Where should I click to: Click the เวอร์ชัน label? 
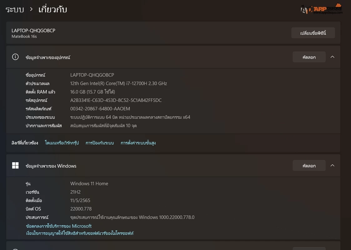[32, 192]
